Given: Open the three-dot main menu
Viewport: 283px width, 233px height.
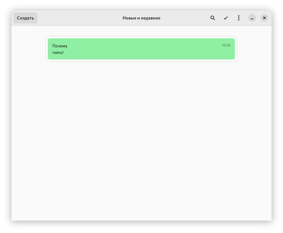Looking at the screenshot, I should [x=239, y=18].
